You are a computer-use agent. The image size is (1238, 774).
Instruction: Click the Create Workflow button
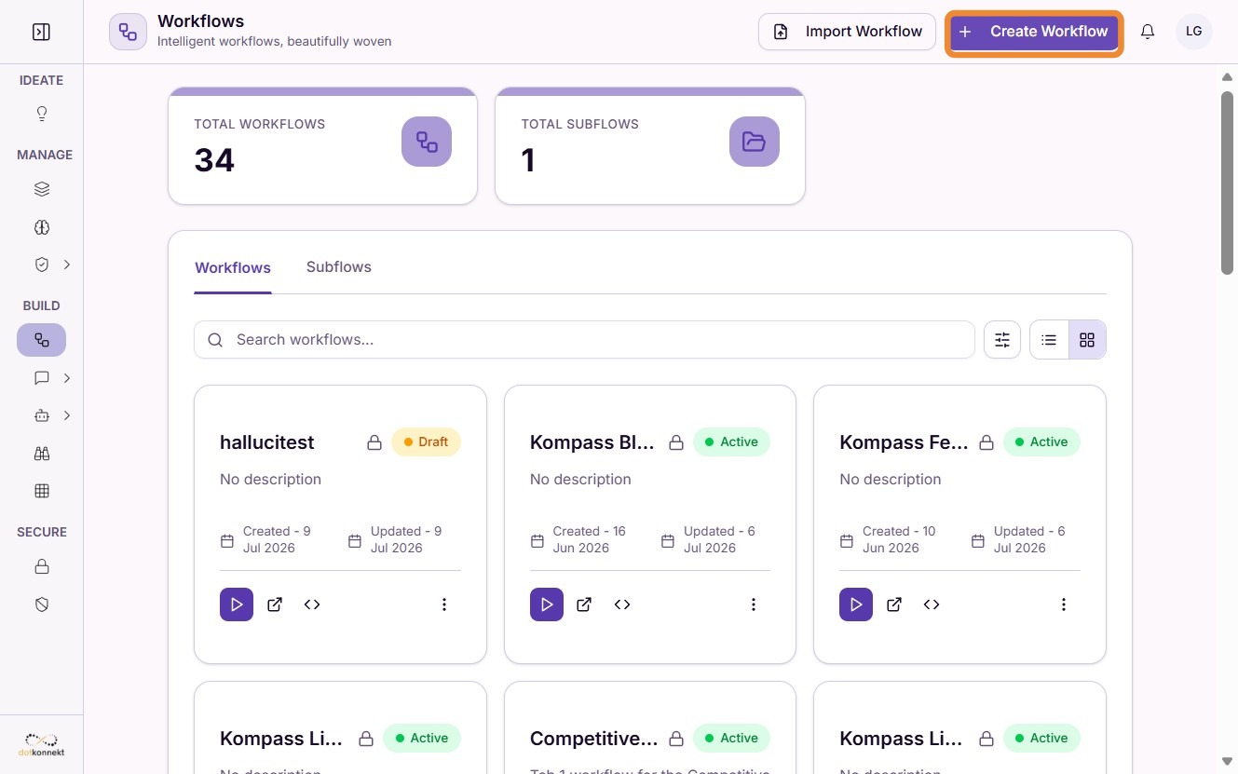click(x=1034, y=32)
